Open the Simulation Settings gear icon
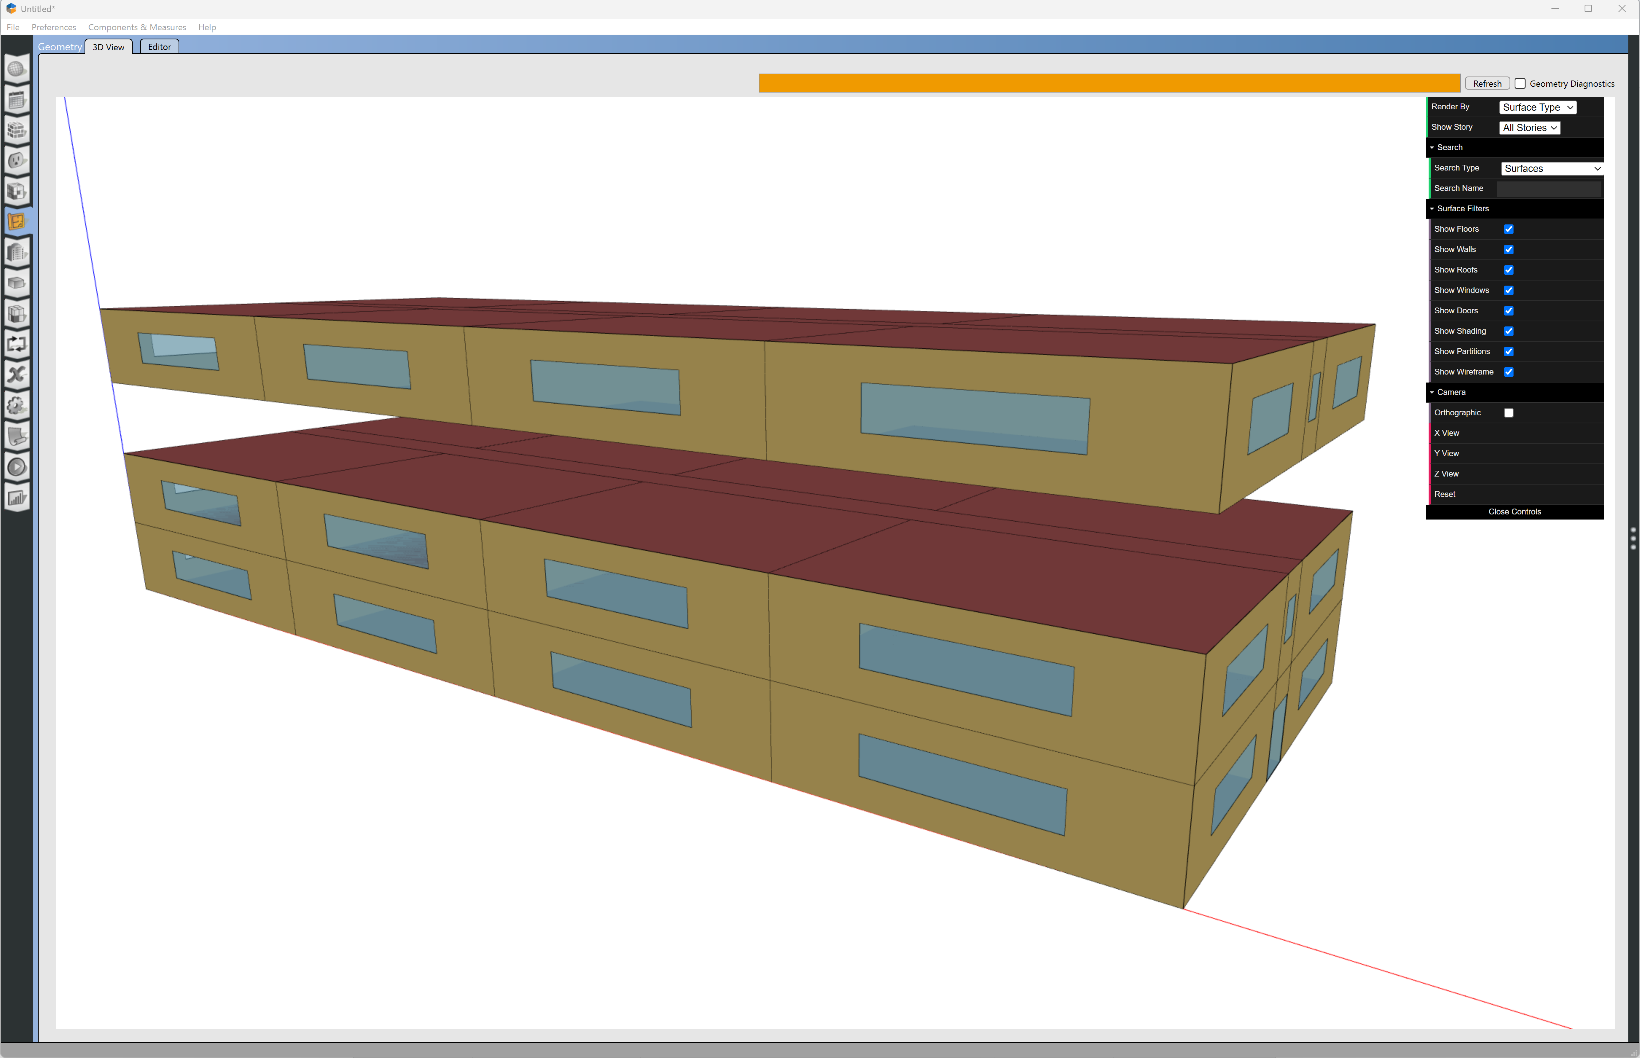This screenshot has width=1640, height=1058. [x=17, y=405]
